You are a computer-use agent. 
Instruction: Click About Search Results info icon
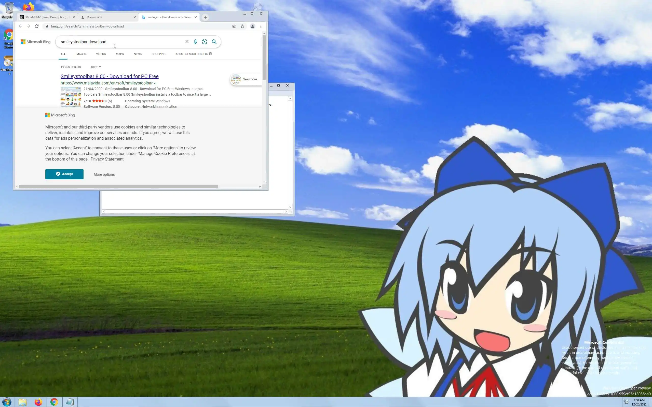pyautogui.click(x=210, y=54)
